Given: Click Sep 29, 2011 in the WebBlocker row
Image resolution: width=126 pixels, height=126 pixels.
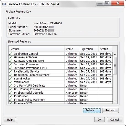Looking at the screenshot, I should coord(89,82).
